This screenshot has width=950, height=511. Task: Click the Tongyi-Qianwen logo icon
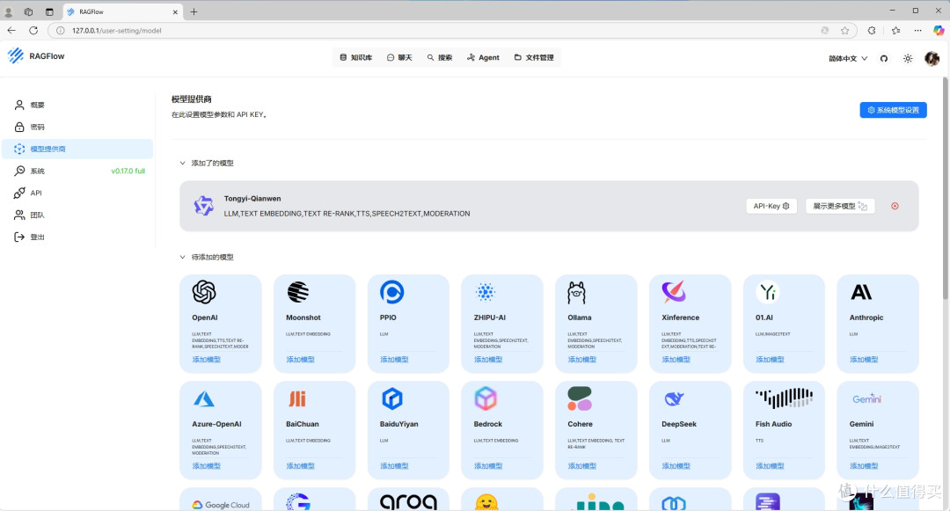[x=203, y=206]
